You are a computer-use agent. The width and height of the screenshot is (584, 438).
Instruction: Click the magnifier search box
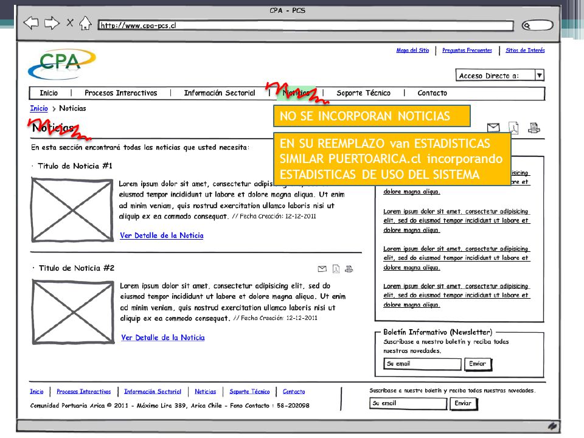537,26
